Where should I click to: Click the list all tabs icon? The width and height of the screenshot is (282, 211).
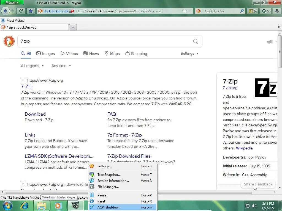(x=279, y=27)
